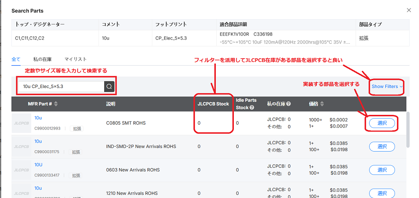This screenshot has height=198, width=419.
Task: Switch to the 全て tab
Action: (16, 59)
